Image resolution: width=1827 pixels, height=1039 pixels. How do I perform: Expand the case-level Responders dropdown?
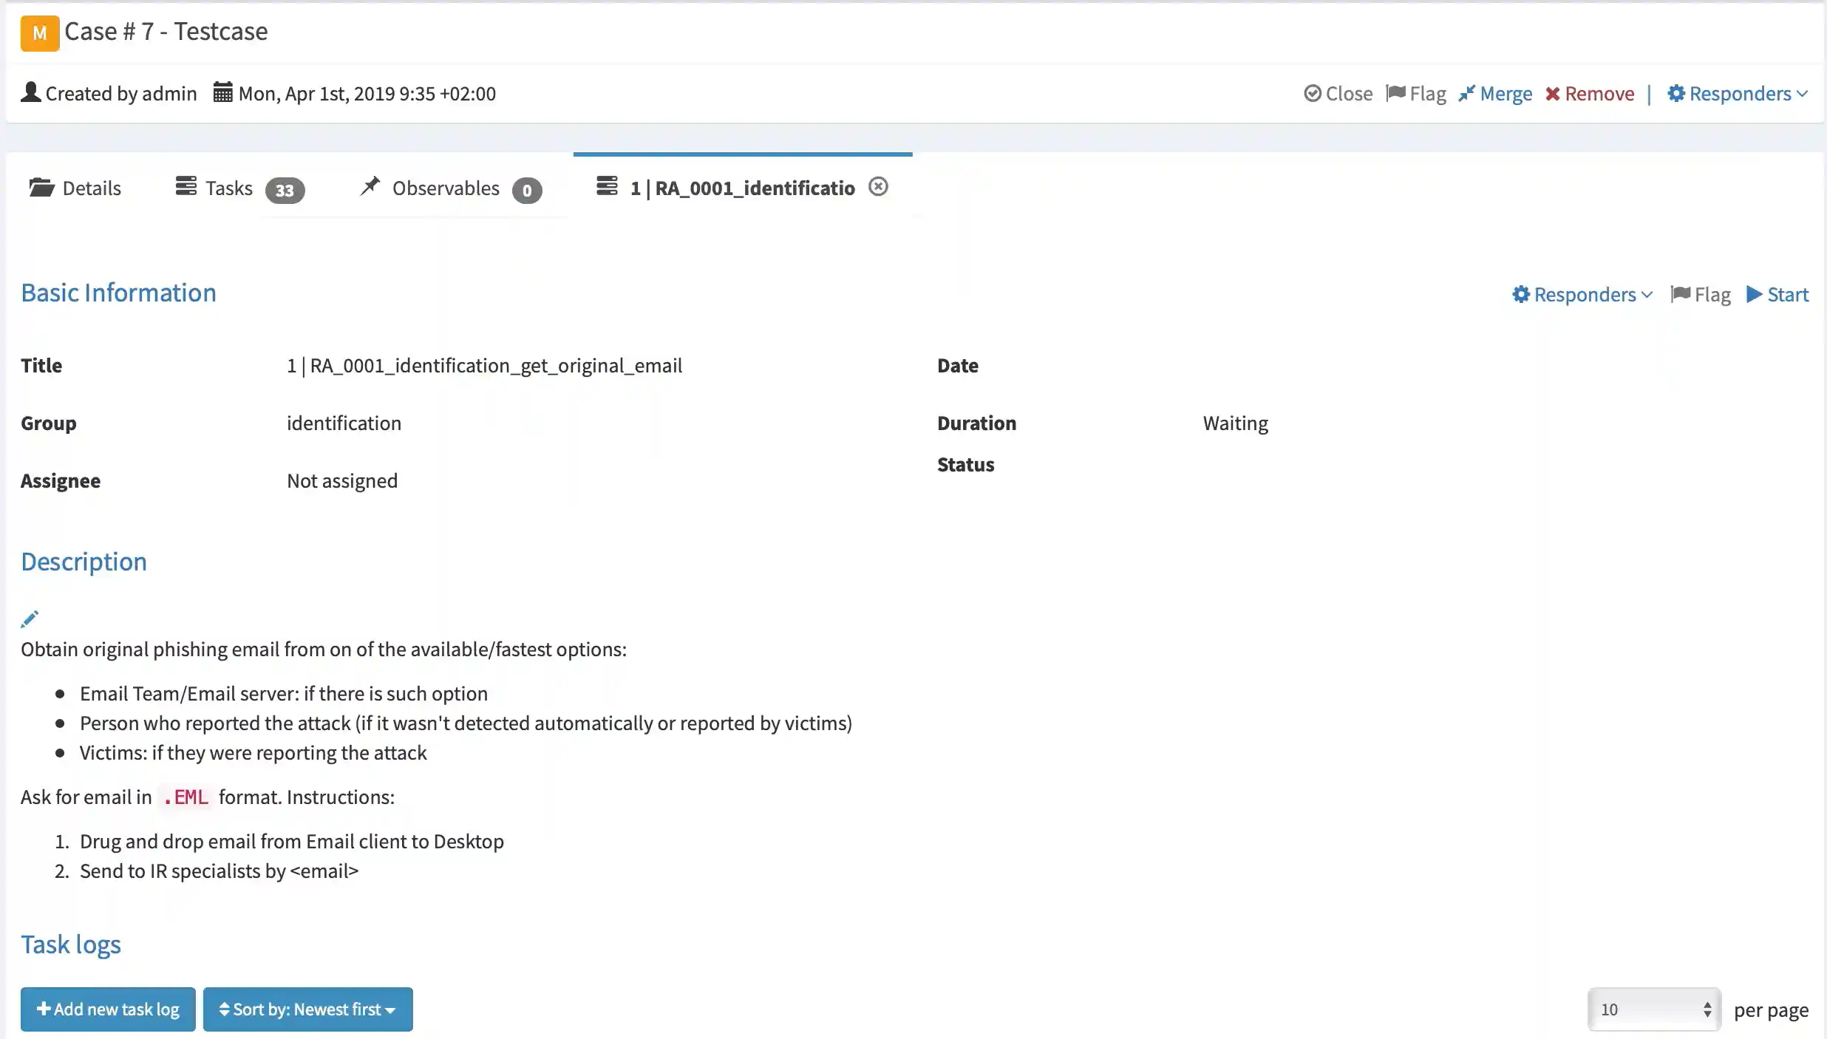(1738, 94)
